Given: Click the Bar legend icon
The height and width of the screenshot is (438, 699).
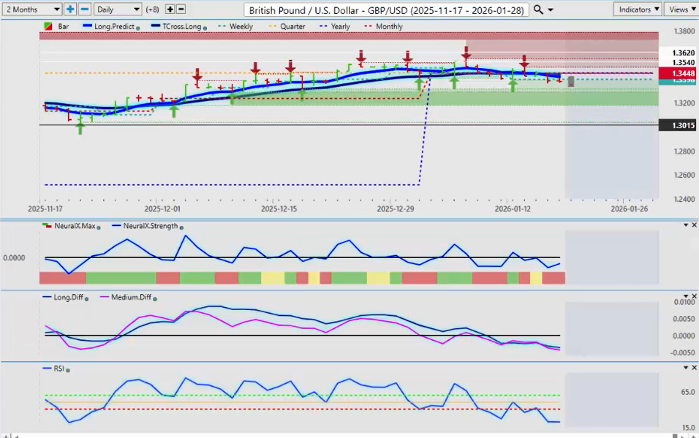Looking at the screenshot, I should (x=48, y=27).
